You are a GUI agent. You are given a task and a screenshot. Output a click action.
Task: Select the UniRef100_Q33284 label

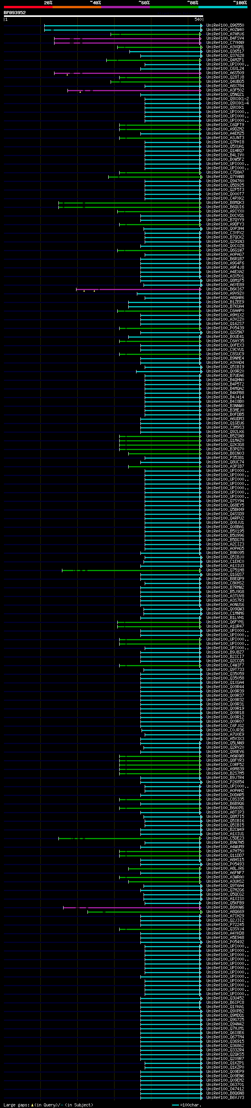point(225,1050)
